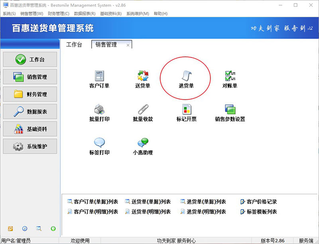Open the 系统维护(M) menu
This screenshot has height=244, width=319.
138,14
